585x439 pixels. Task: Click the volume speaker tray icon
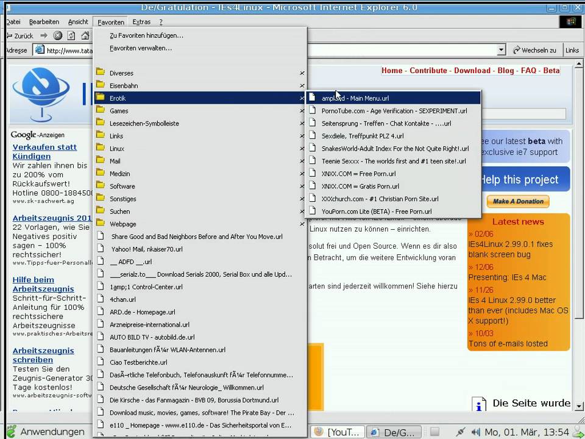(x=475, y=432)
